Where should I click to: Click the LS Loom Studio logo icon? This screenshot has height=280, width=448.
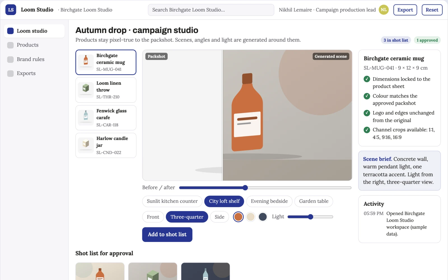point(11,10)
